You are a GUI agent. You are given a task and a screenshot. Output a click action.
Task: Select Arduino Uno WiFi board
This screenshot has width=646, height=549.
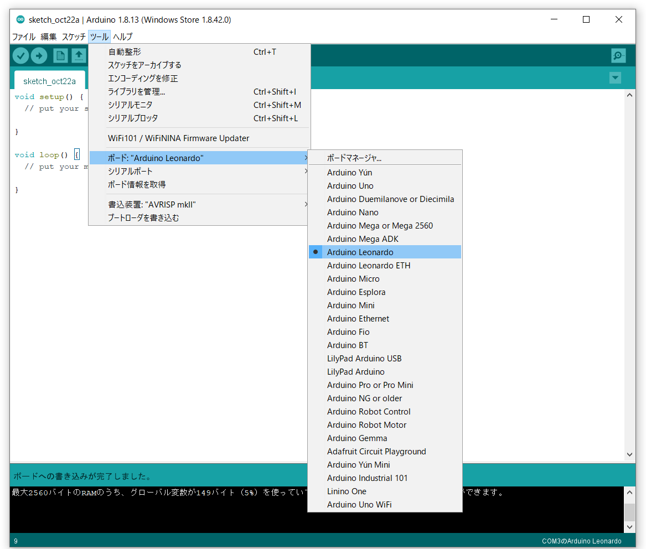[385, 505]
